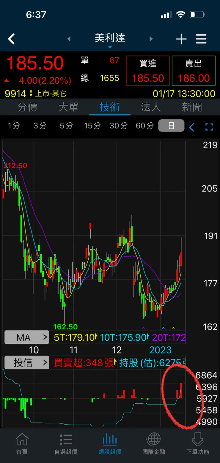This screenshot has width=220, height=463.
Task: Open 類股報價 sector quotes
Action: tap(110, 444)
